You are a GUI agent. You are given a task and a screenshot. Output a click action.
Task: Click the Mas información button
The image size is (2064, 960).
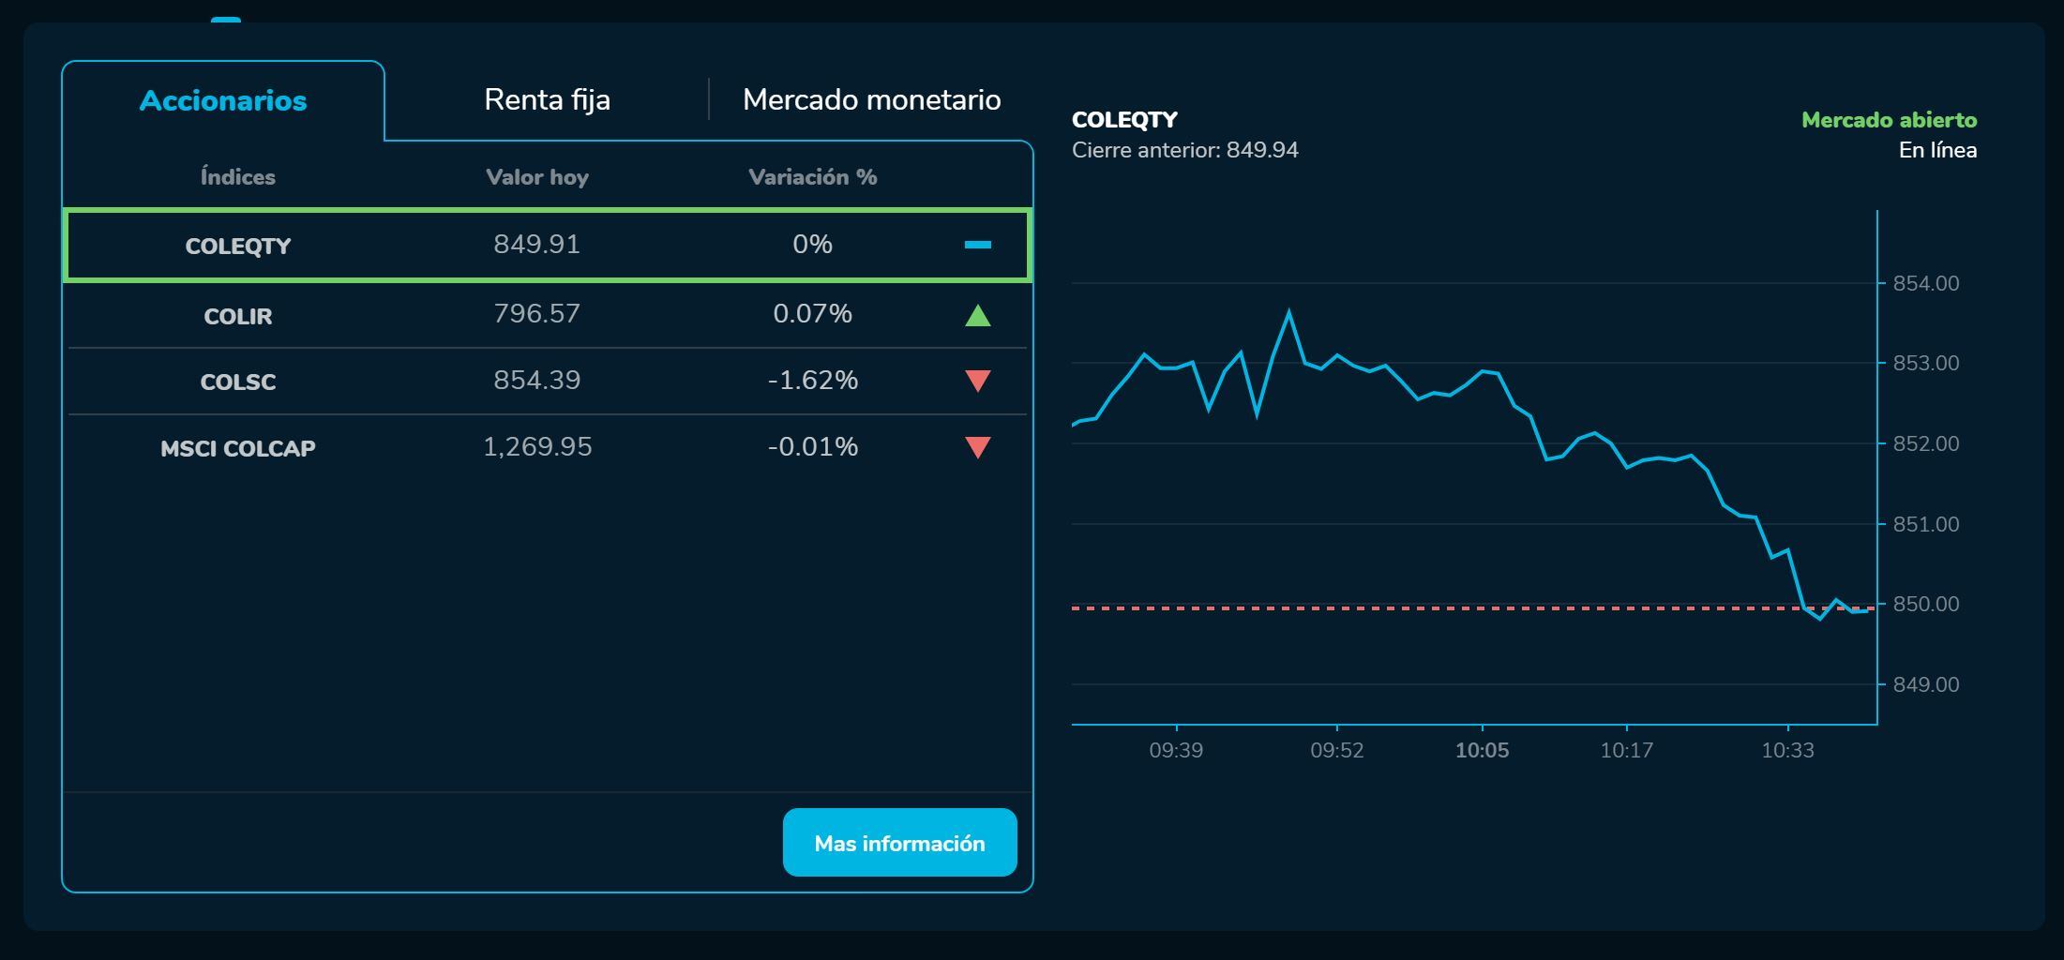(899, 843)
